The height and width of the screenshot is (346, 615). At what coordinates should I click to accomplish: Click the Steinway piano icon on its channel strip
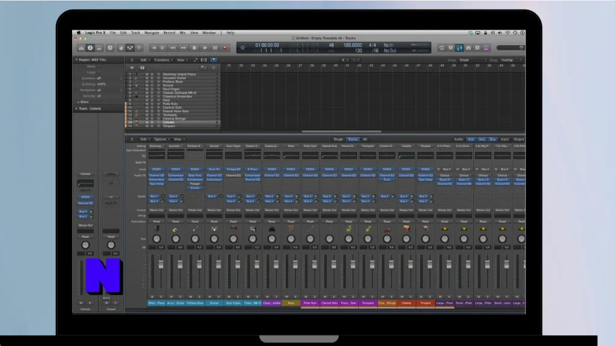click(157, 229)
